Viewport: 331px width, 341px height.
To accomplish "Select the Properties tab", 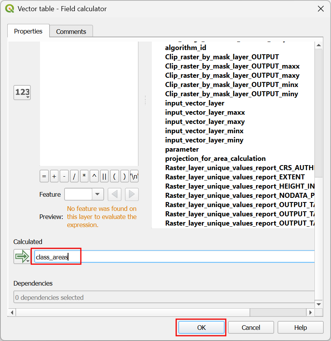I will [28, 31].
